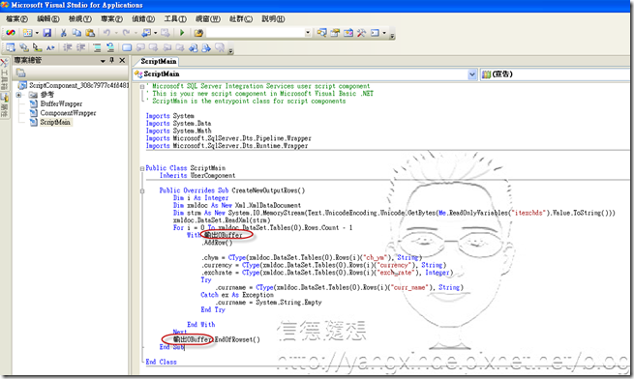Click the Show All Files icon in explorer panel

[21, 73]
